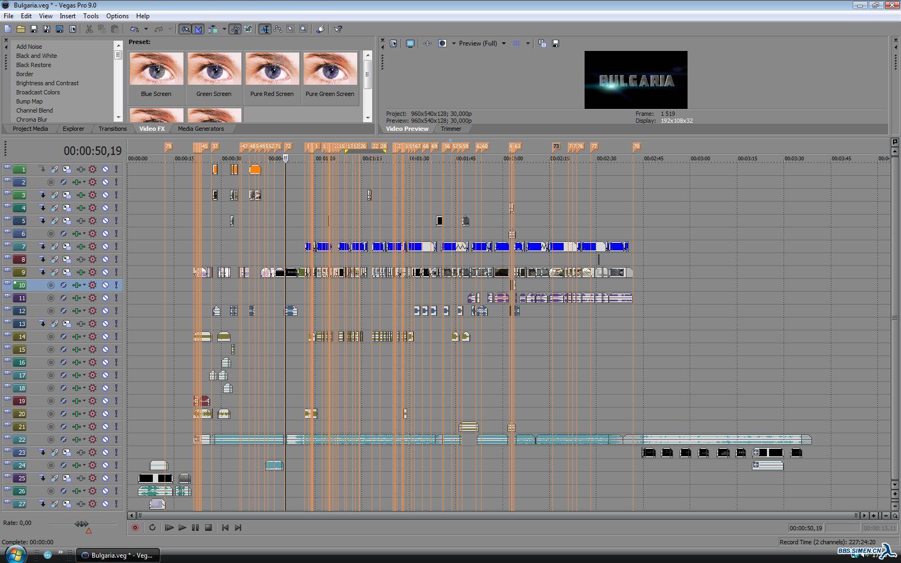Click the Paste clipboard icon

tap(115, 29)
